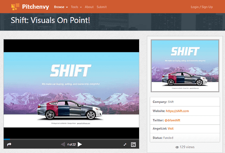The image size is (225, 153).
Task: Click the '129 views' text
Action: (x=187, y=147)
